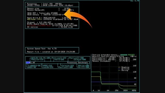Click the 'Writing' legend entry
Screen dimensions: 165x93
(124, 69)
